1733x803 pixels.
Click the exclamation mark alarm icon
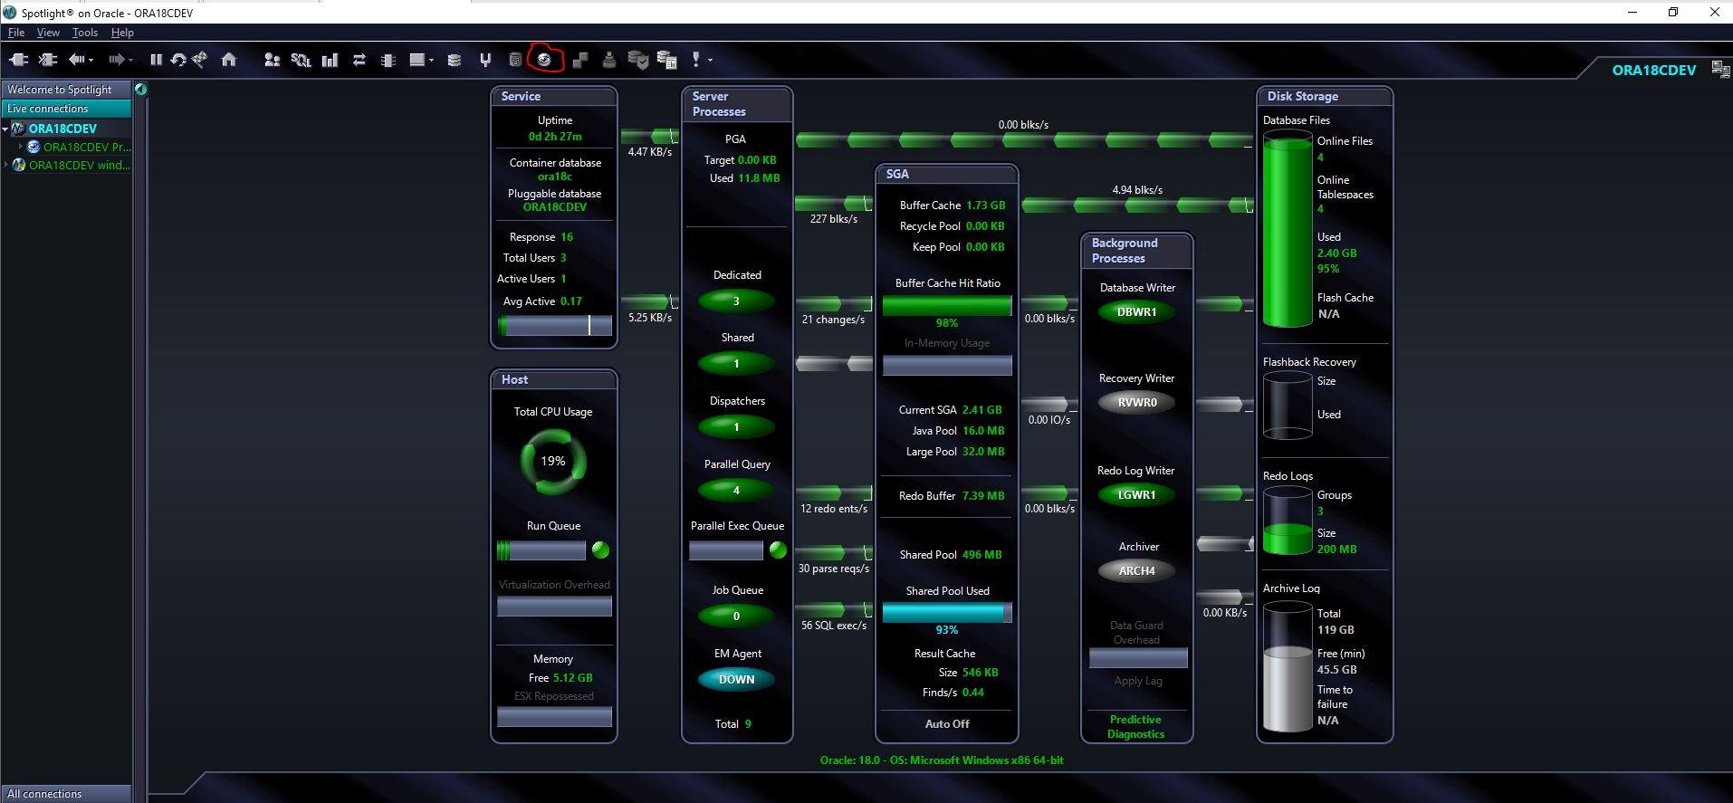pos(695,60)
